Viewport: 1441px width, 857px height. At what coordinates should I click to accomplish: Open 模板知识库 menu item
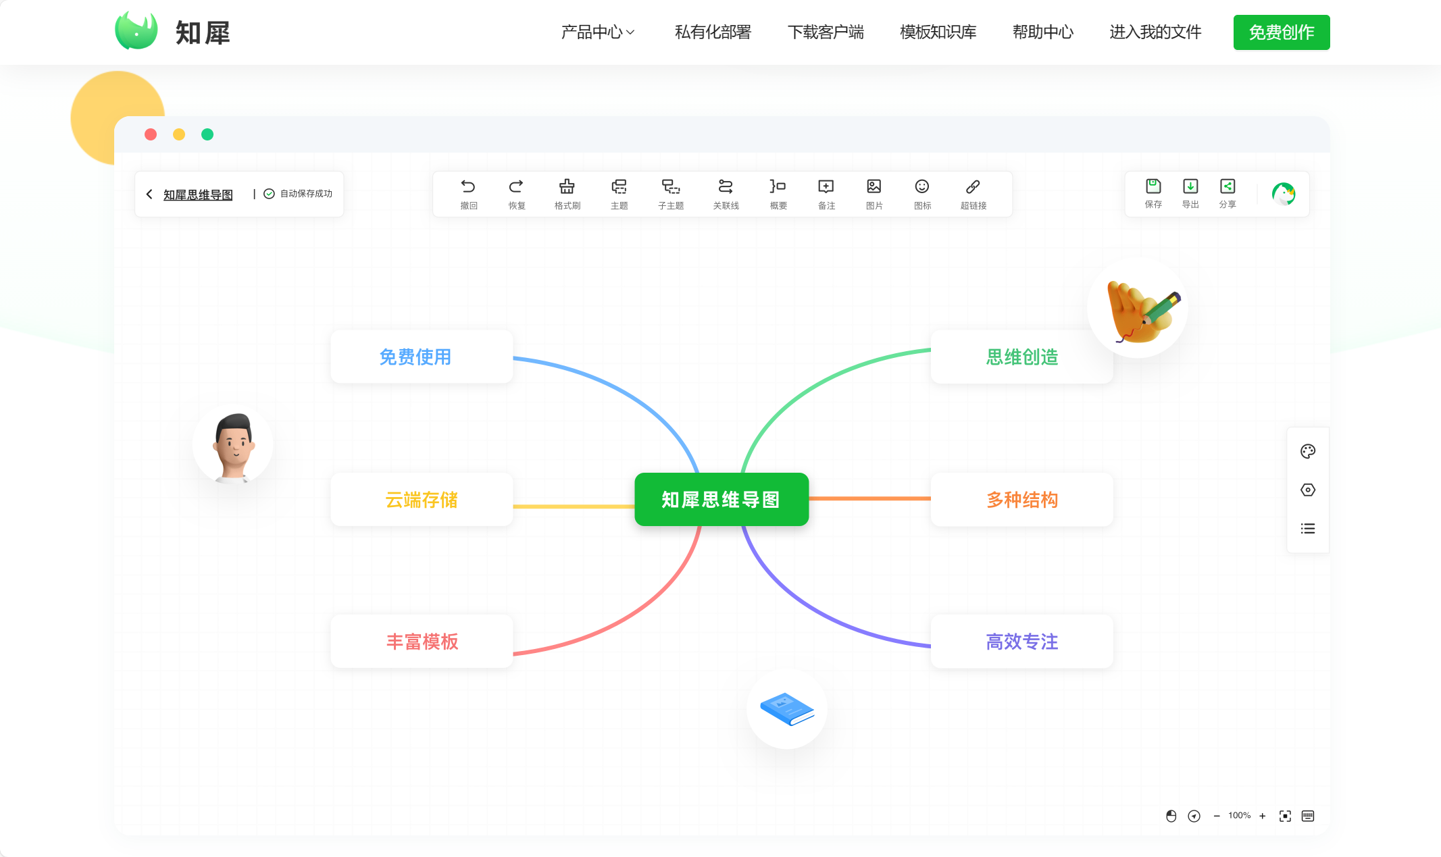[938, 32]
